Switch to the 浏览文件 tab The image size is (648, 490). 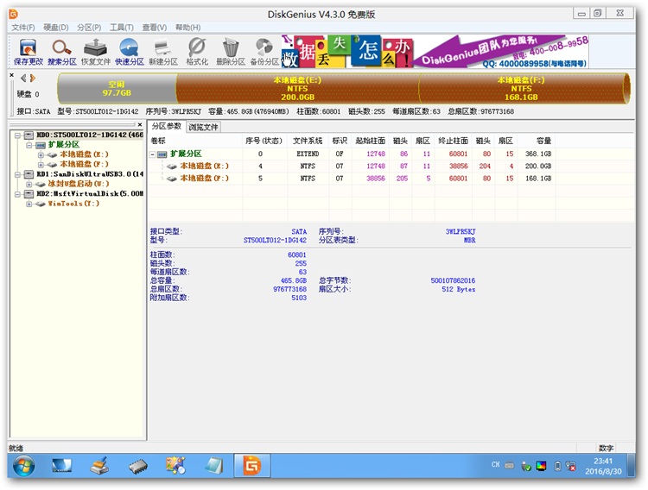point(203,127)
